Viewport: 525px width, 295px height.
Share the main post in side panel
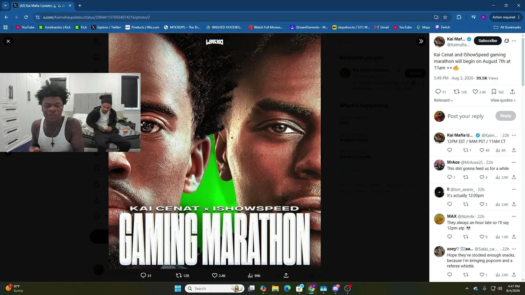pos(512,92)
